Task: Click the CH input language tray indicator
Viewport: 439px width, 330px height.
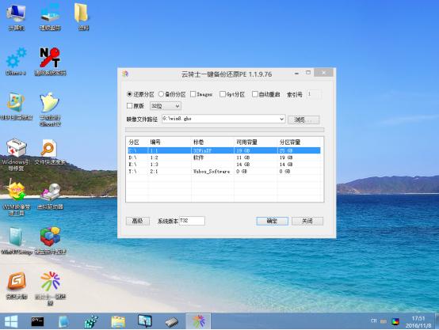Action: [373, 321]
